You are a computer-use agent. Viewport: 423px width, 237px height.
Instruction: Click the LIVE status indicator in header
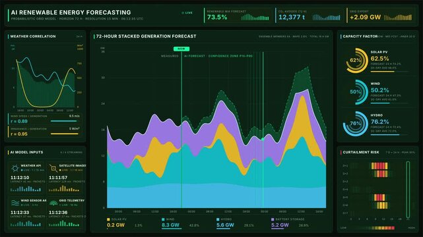pyautogui.click(x=187, y=13)
